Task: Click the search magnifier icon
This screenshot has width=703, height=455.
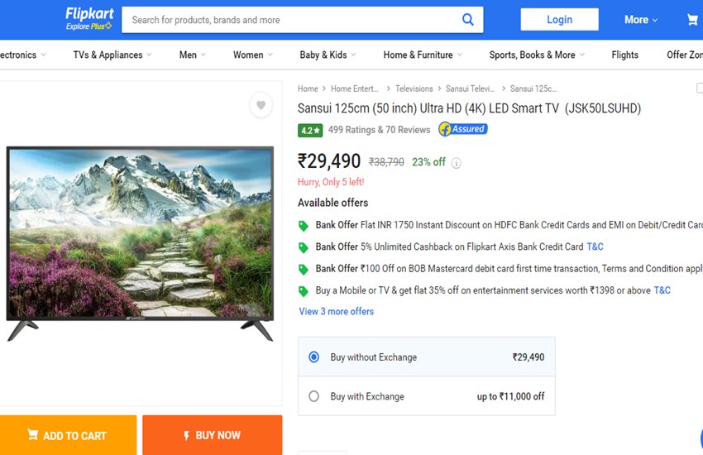Action: [x=468, y=20]
